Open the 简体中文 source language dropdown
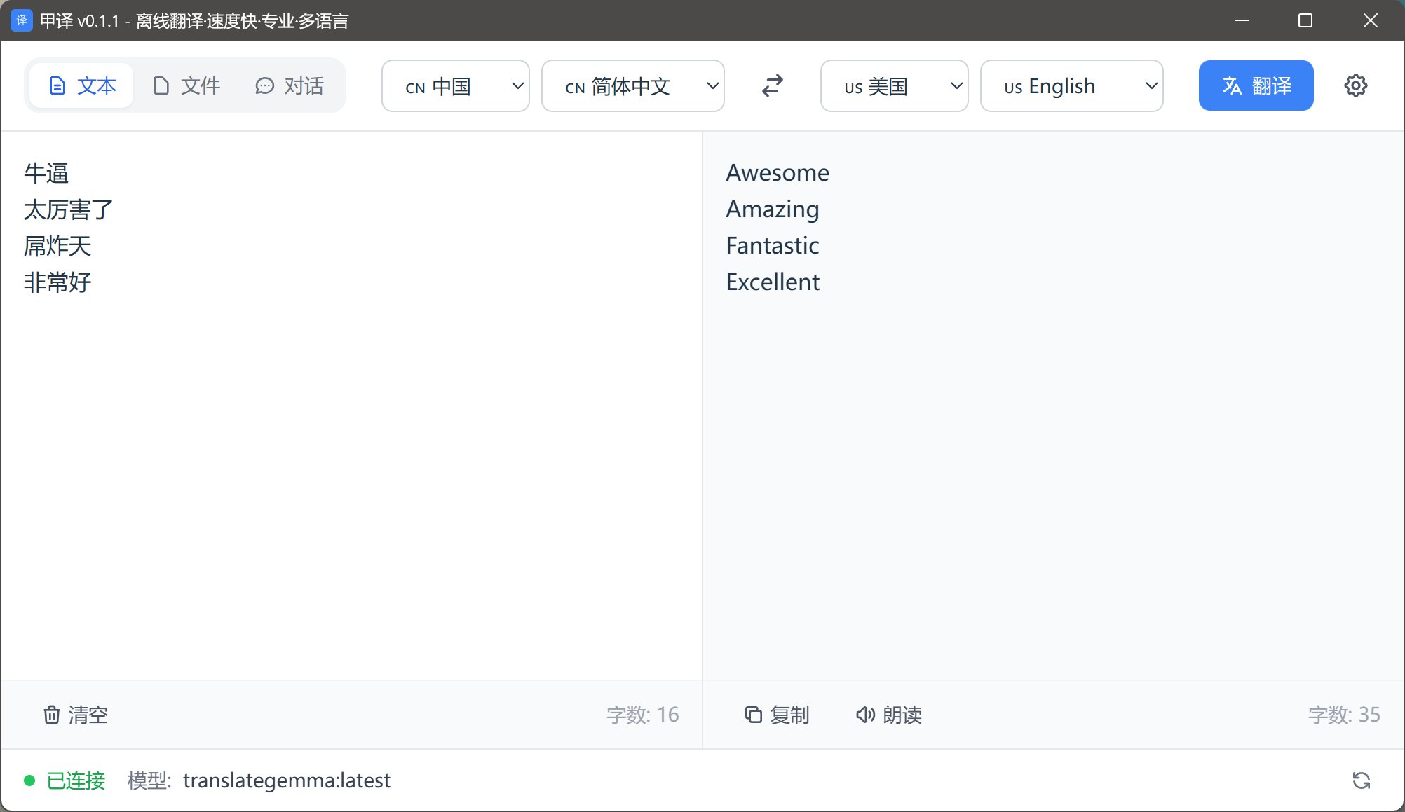 (x=632, y=86)
